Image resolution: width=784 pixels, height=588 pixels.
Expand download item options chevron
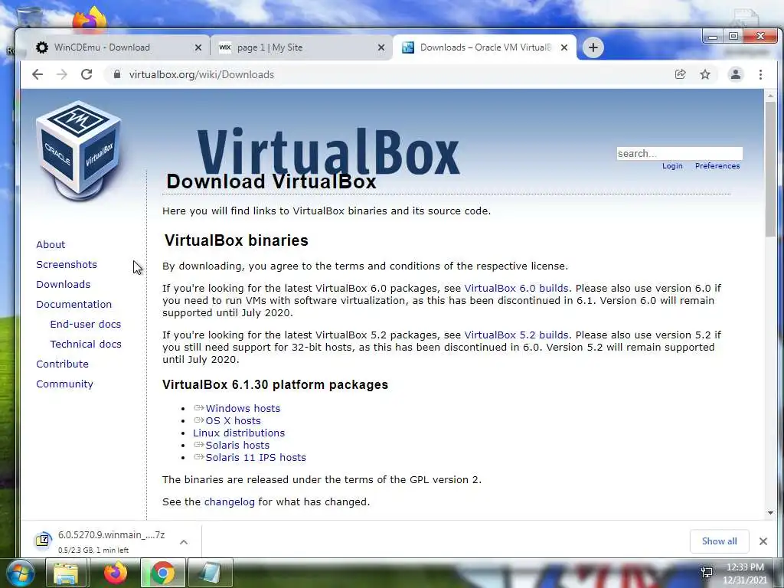click(184, 541)
